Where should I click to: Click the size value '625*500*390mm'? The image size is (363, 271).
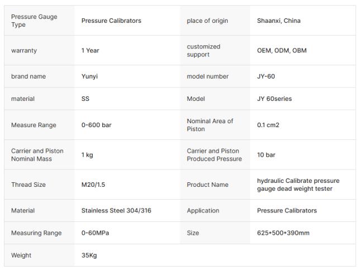pos(283,233)
